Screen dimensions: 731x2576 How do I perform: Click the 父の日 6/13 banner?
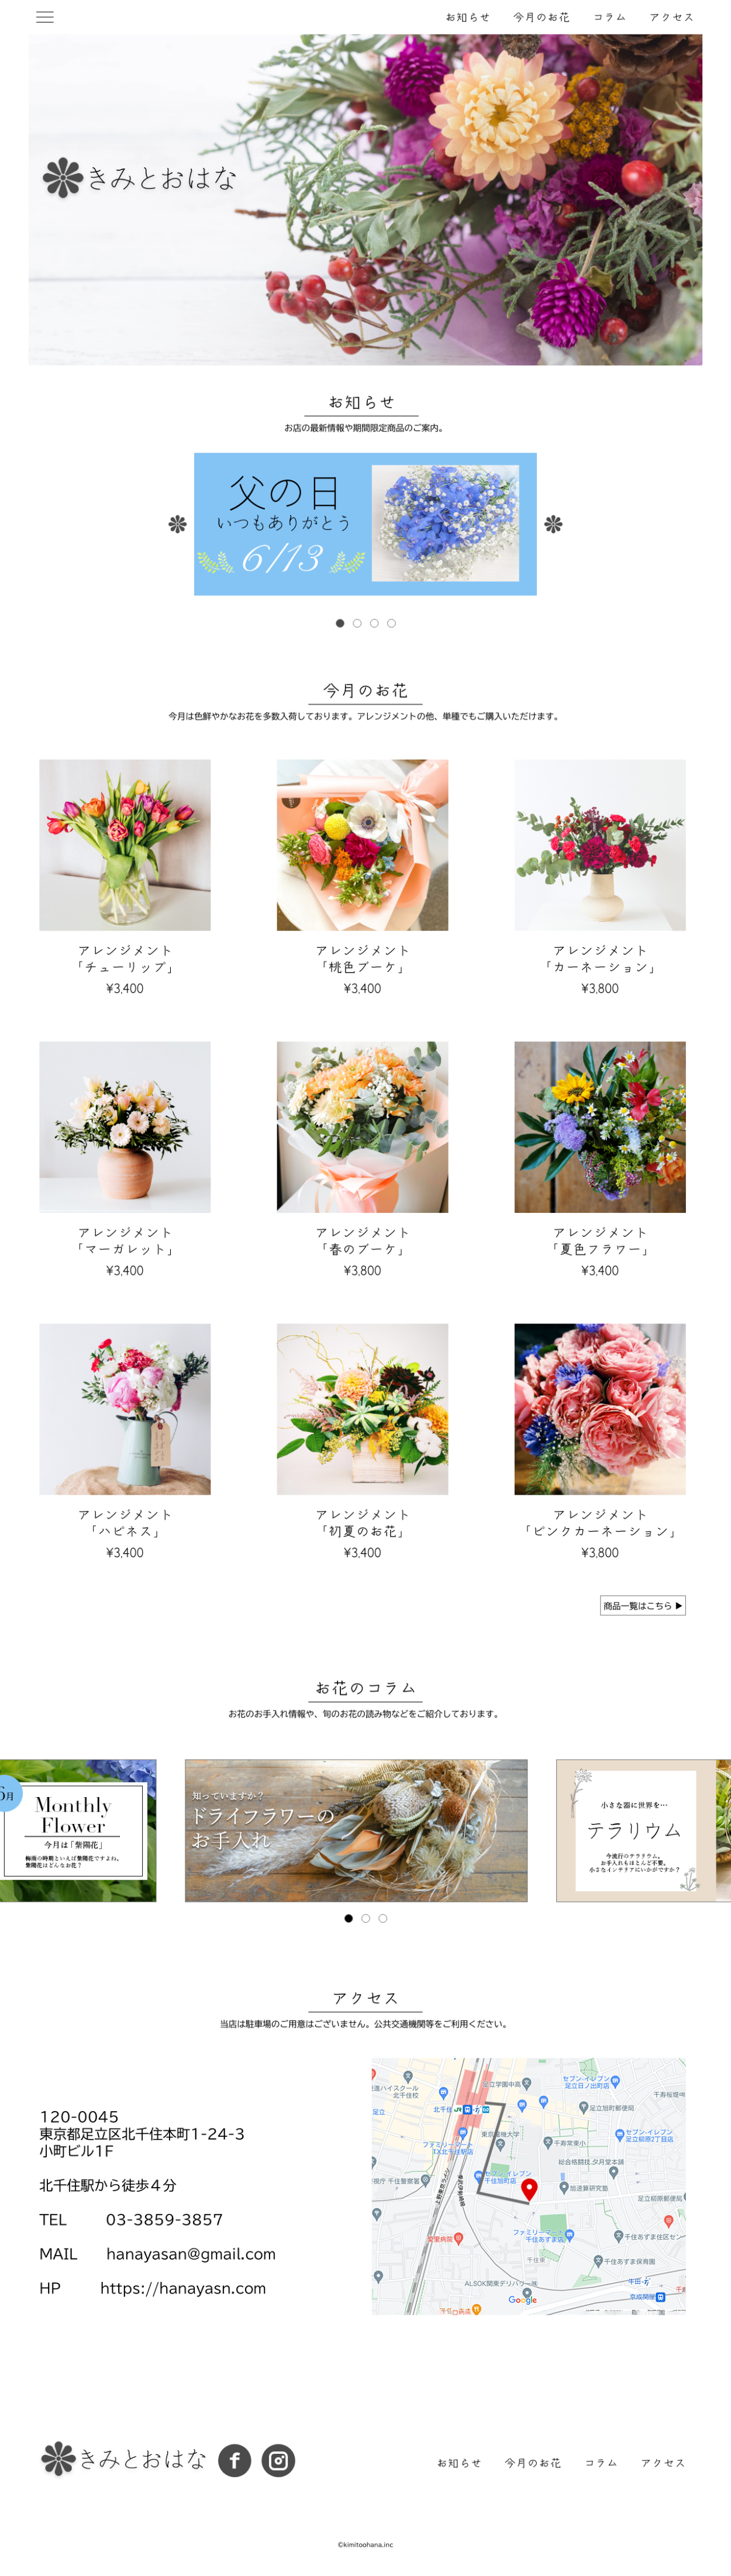(365, 524)
